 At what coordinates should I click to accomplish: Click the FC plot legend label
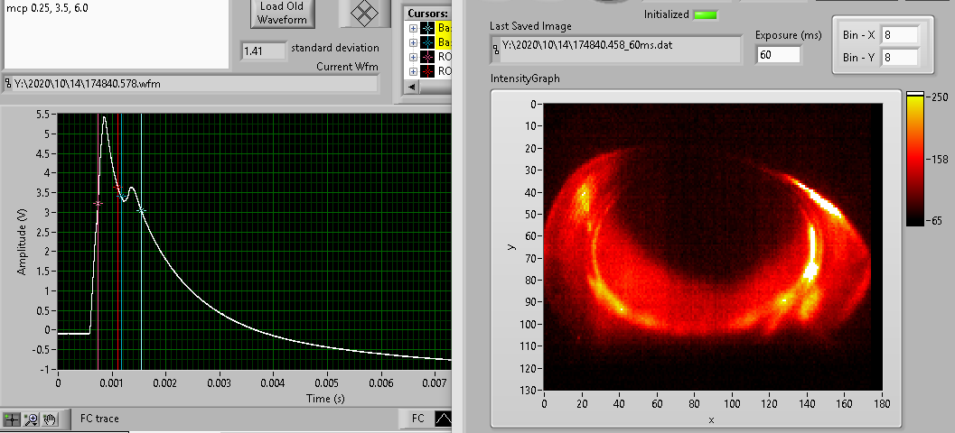(417, 419)
